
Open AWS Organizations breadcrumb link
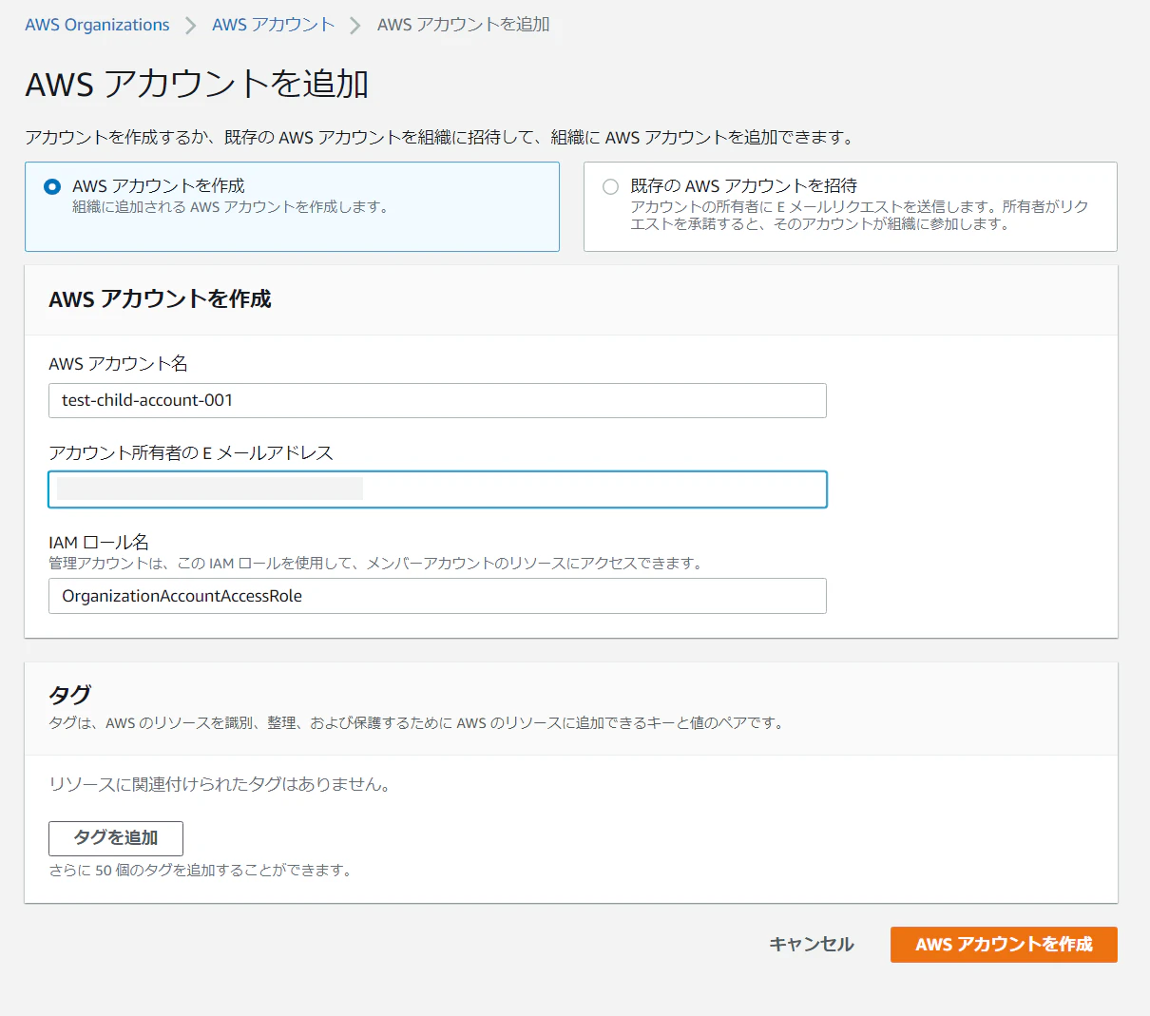pyautogui.click(x=97, y=25)
